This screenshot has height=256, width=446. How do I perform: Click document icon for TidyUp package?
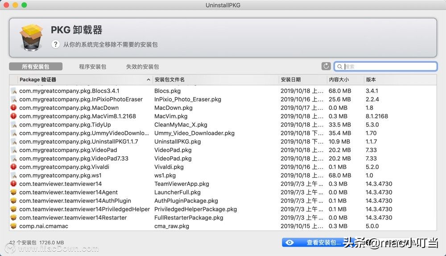coord(13,125)
